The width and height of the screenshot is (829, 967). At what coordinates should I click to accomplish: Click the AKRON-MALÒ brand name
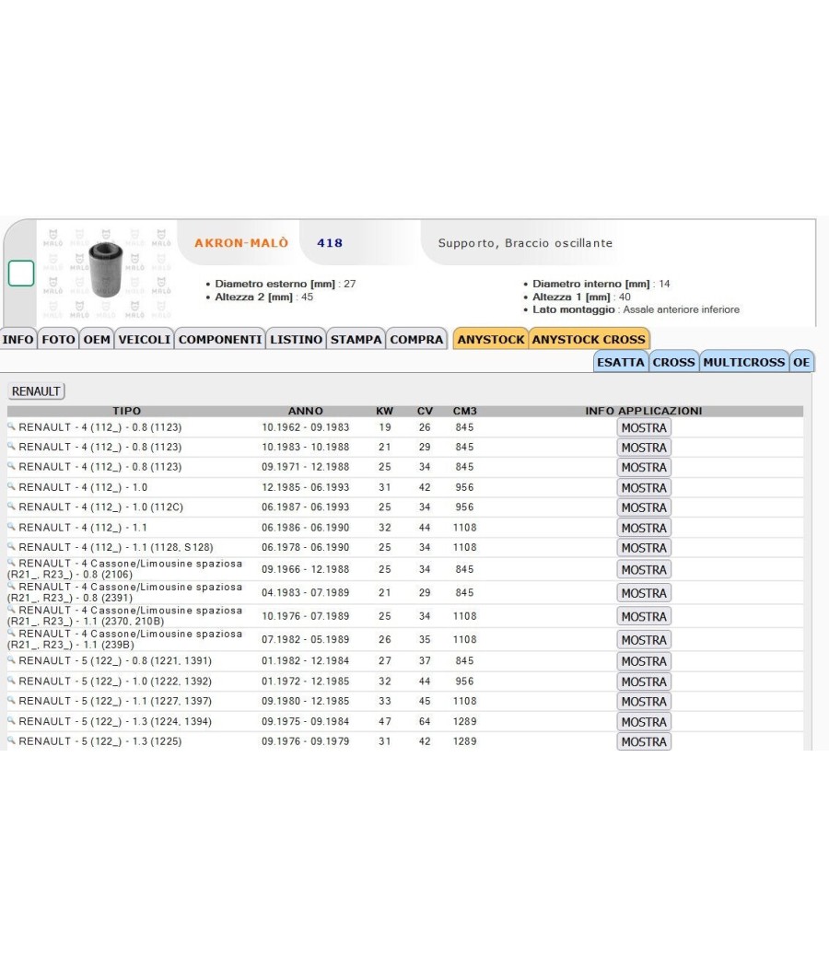[x=241, y=243]
